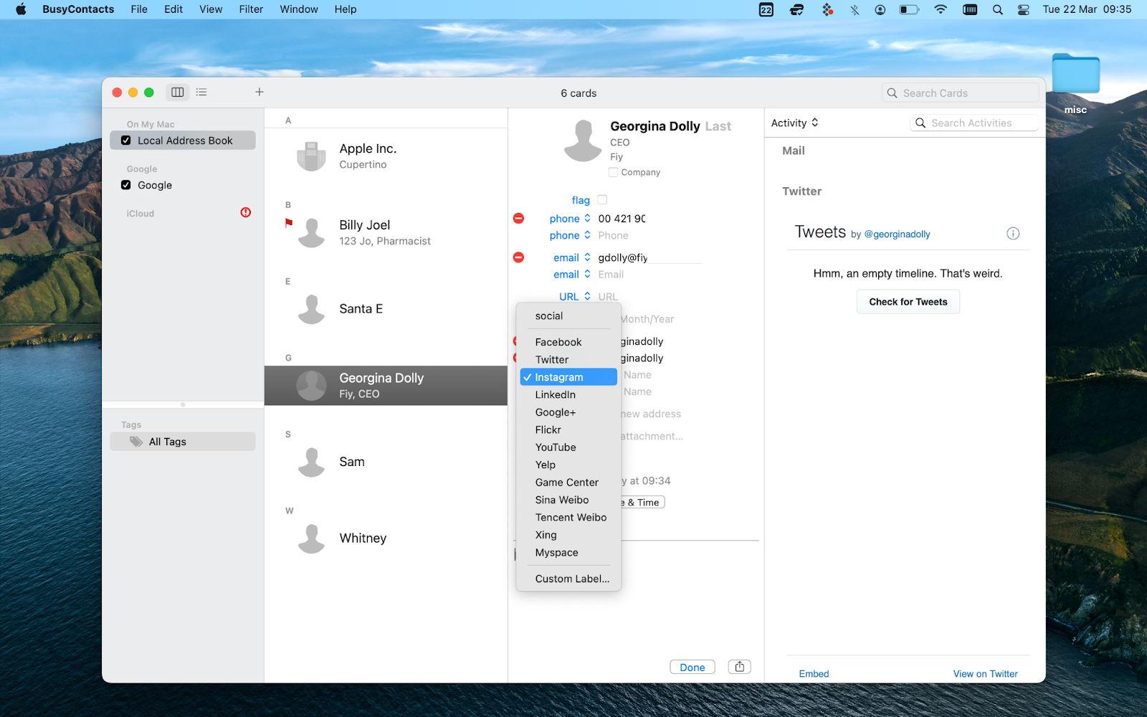The width and height of the screenshot is (1147, 717).
Task: Change label of second email field
Action: (x=572, y=275)
